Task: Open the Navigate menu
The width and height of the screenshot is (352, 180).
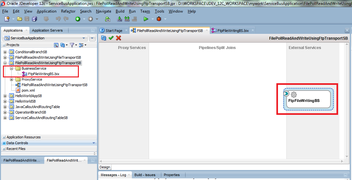Action: [103, 11]
